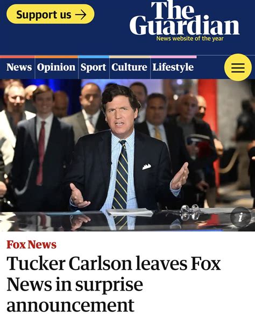Click the eyeglasses on the desk in the photo
Screen dimensions: 255x319
click(189, 212)
